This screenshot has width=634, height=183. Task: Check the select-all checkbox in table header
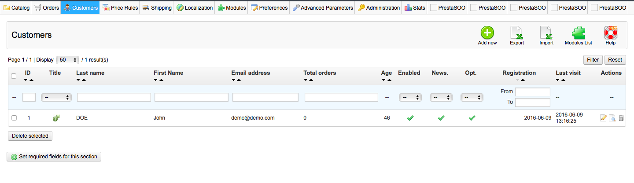(x=14, y=76)
